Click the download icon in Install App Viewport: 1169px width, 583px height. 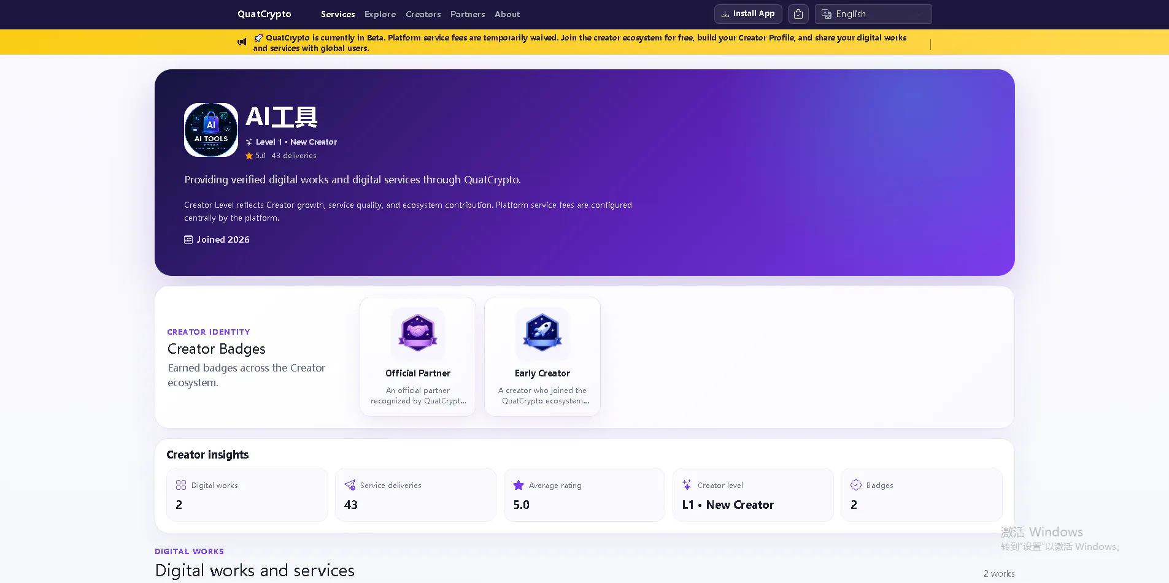[725, 14]
